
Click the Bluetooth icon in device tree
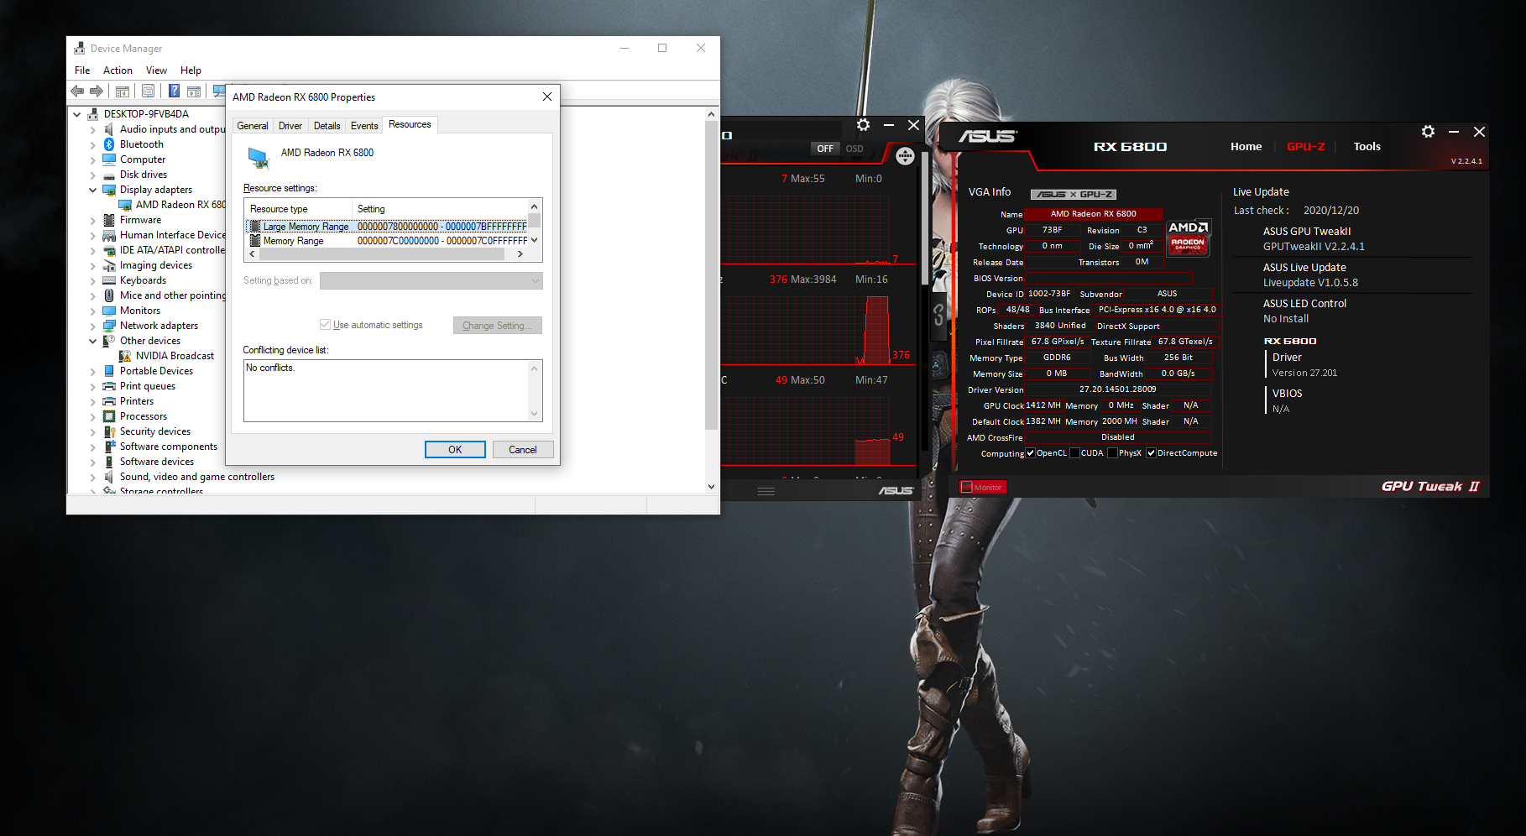[x=109, y=144]
